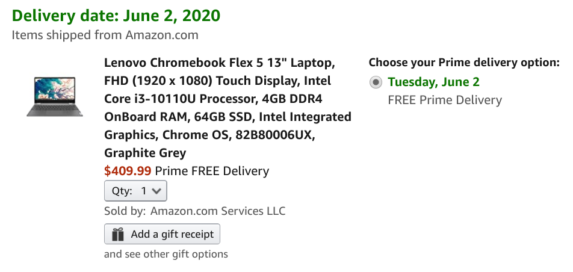Click the Graphite Grey line of the product title
Image resolution: width=573 pixels, height=272 pixels.
[145, 153]
